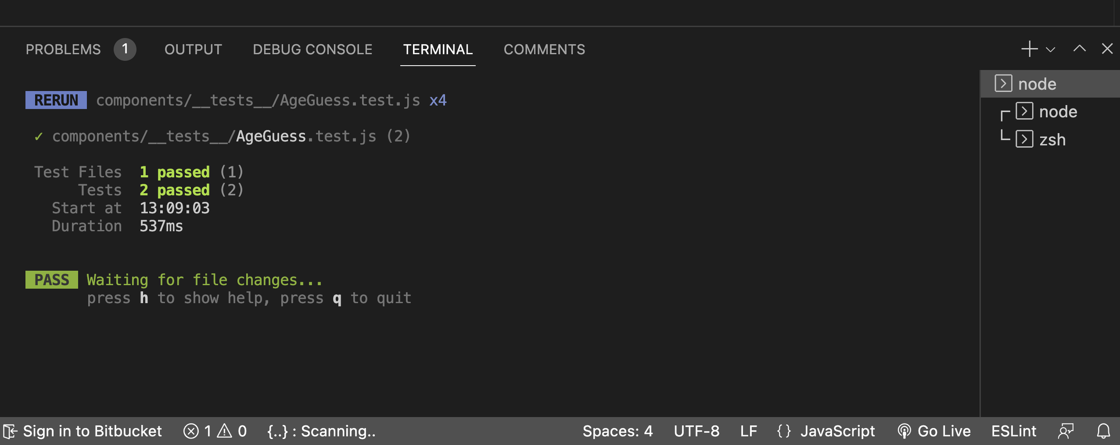The width and height of the screenshot is (1120, 445).
Task: Open the Output tab
Action: click(x=193, y=49)
